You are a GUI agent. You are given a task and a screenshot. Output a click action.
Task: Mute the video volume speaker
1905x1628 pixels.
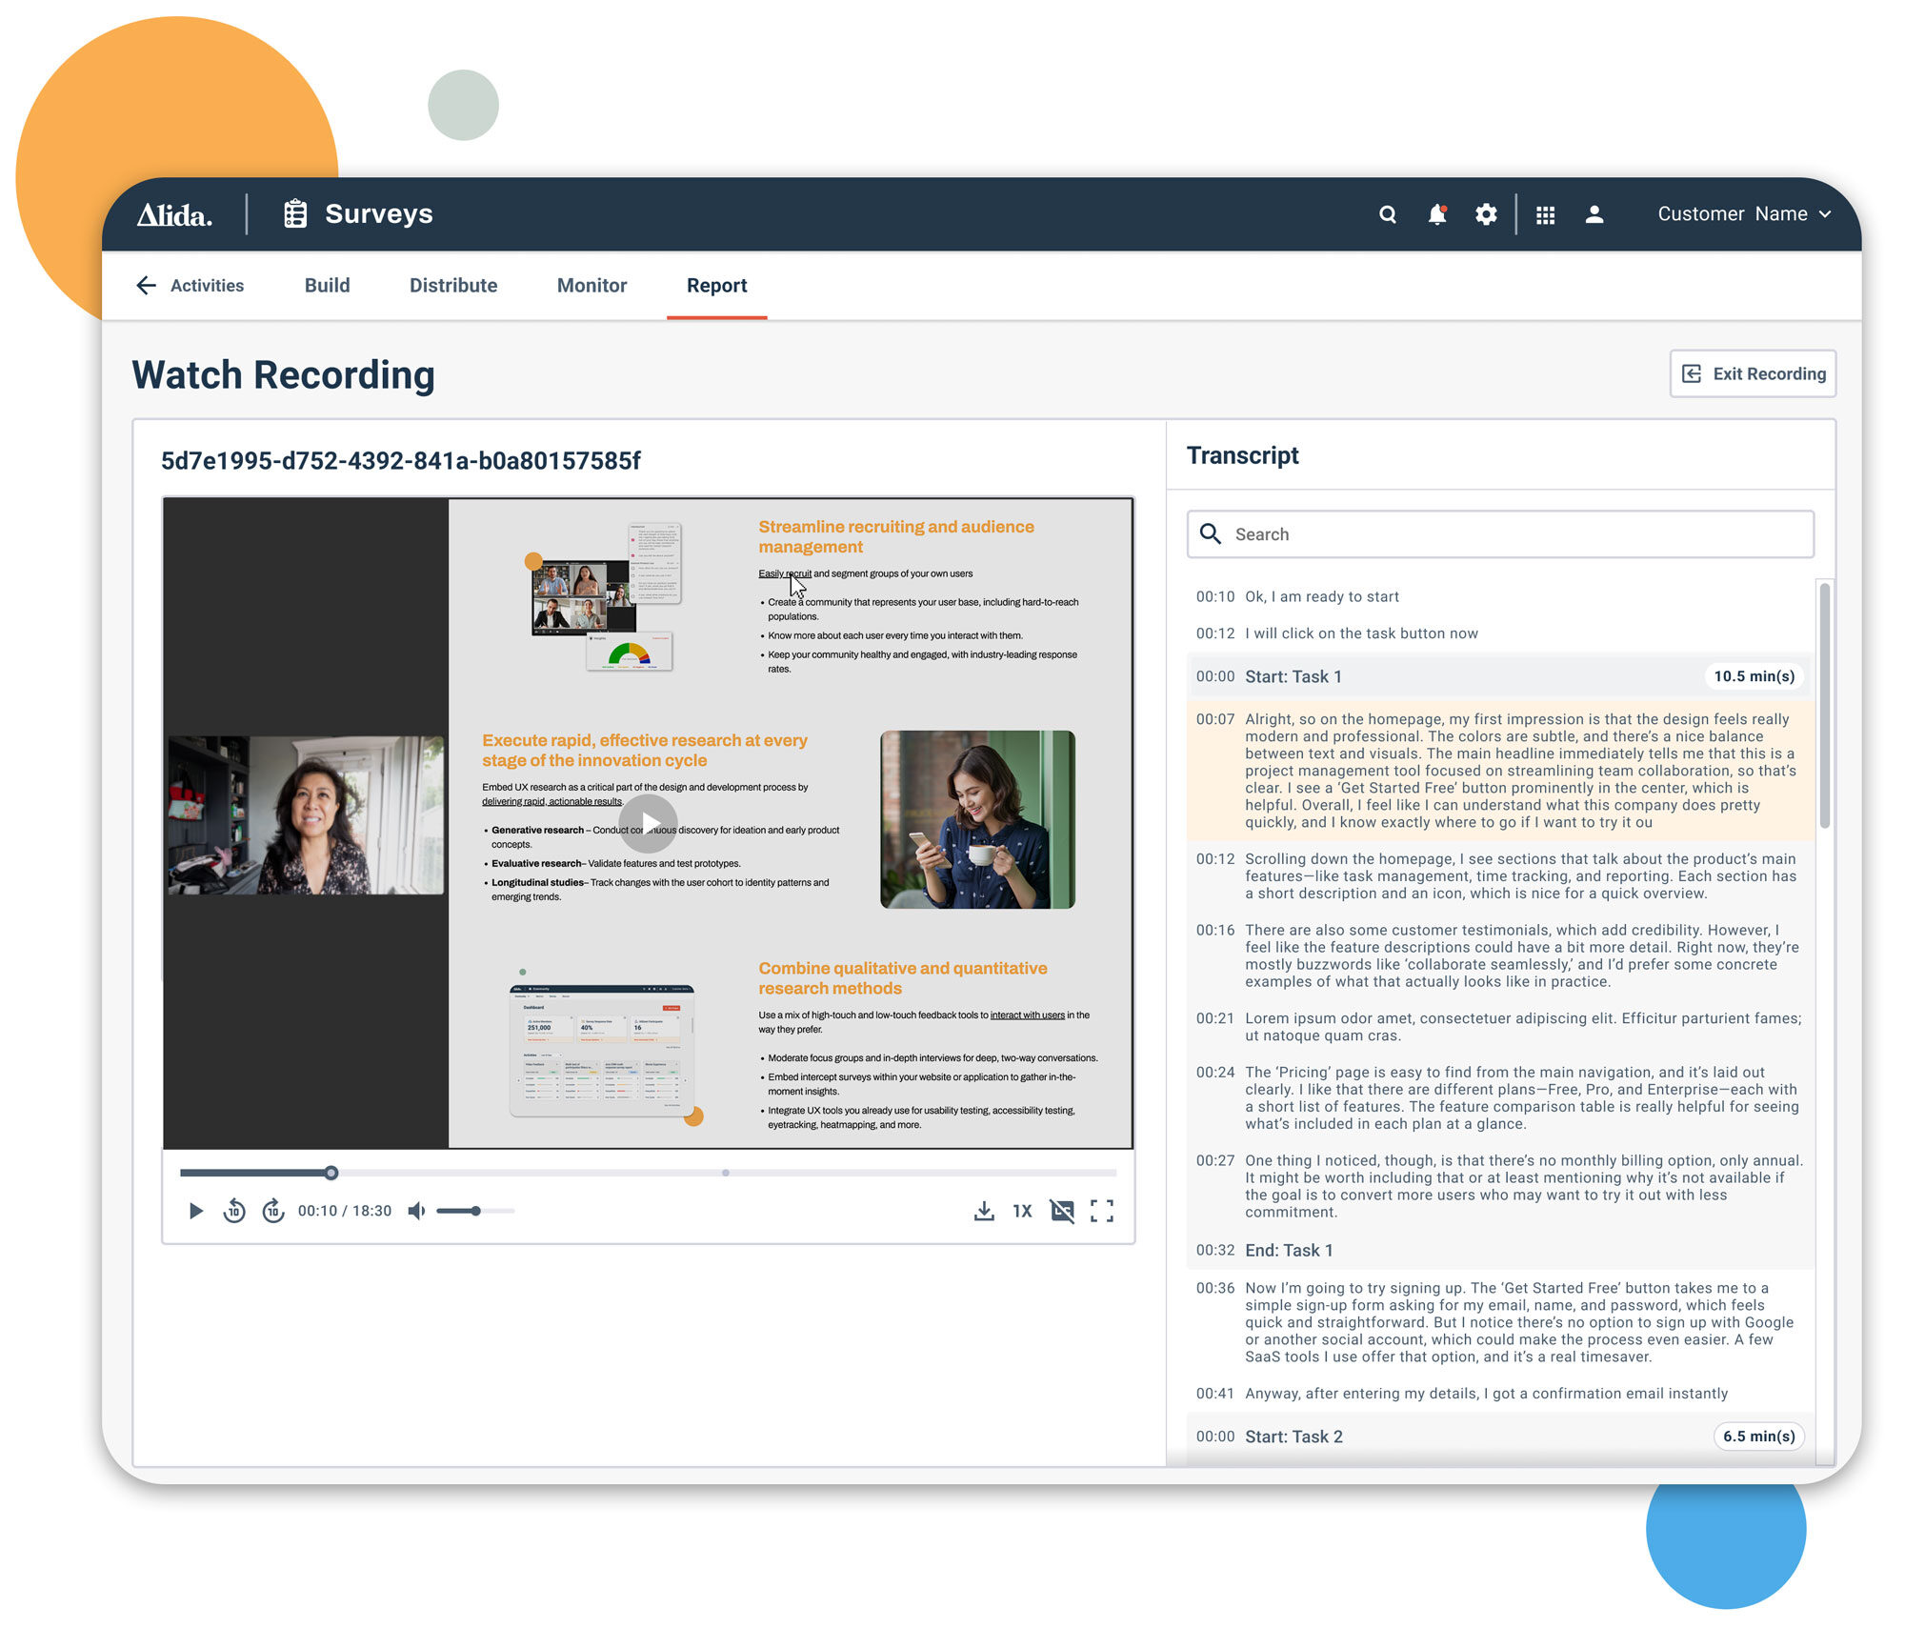pyautogui.click(x=416, y=1211)
